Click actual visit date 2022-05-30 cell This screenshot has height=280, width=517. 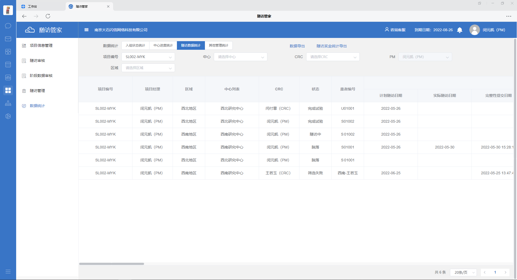(x=445, y=147)
